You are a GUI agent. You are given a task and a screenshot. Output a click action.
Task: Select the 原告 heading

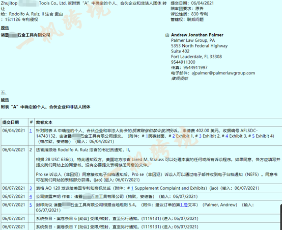(x=5, y=28)
